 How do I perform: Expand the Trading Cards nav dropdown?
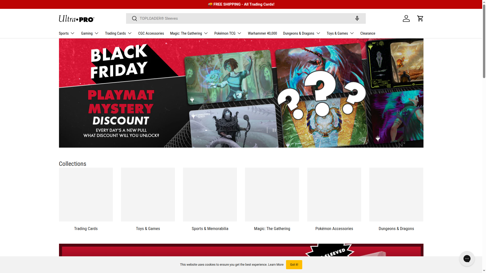118,33
